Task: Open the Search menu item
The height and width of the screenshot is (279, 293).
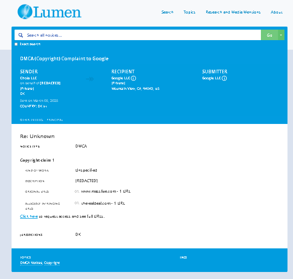Action: (167, 12)
